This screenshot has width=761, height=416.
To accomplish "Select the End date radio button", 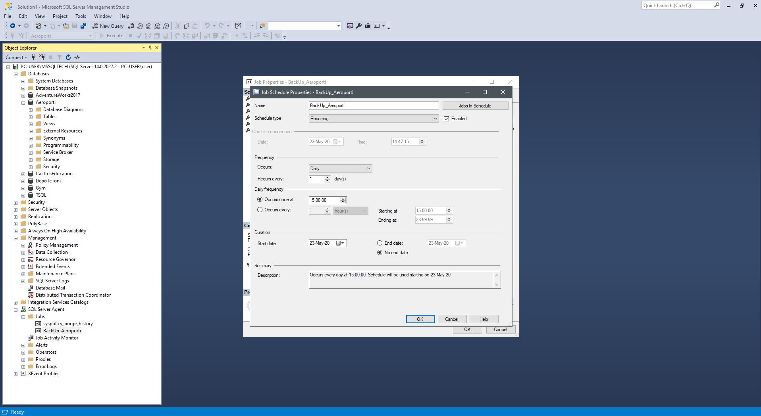I will click(x=380, y=243).
